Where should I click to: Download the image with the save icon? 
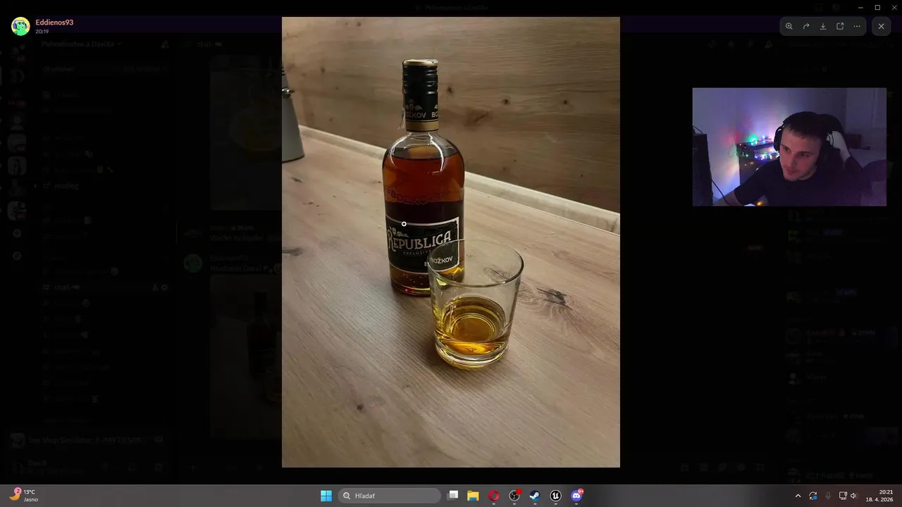click(823, 26)
